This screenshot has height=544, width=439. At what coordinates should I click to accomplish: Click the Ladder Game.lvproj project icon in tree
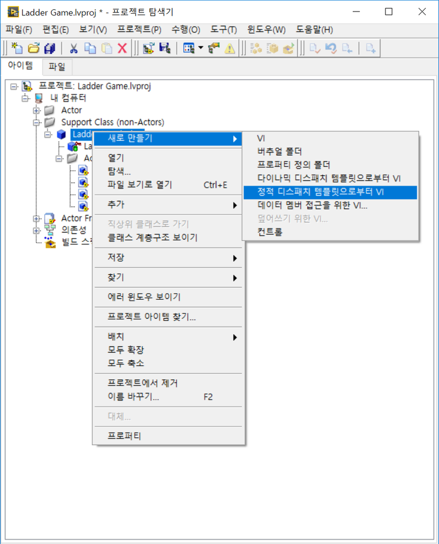[27, 86]
